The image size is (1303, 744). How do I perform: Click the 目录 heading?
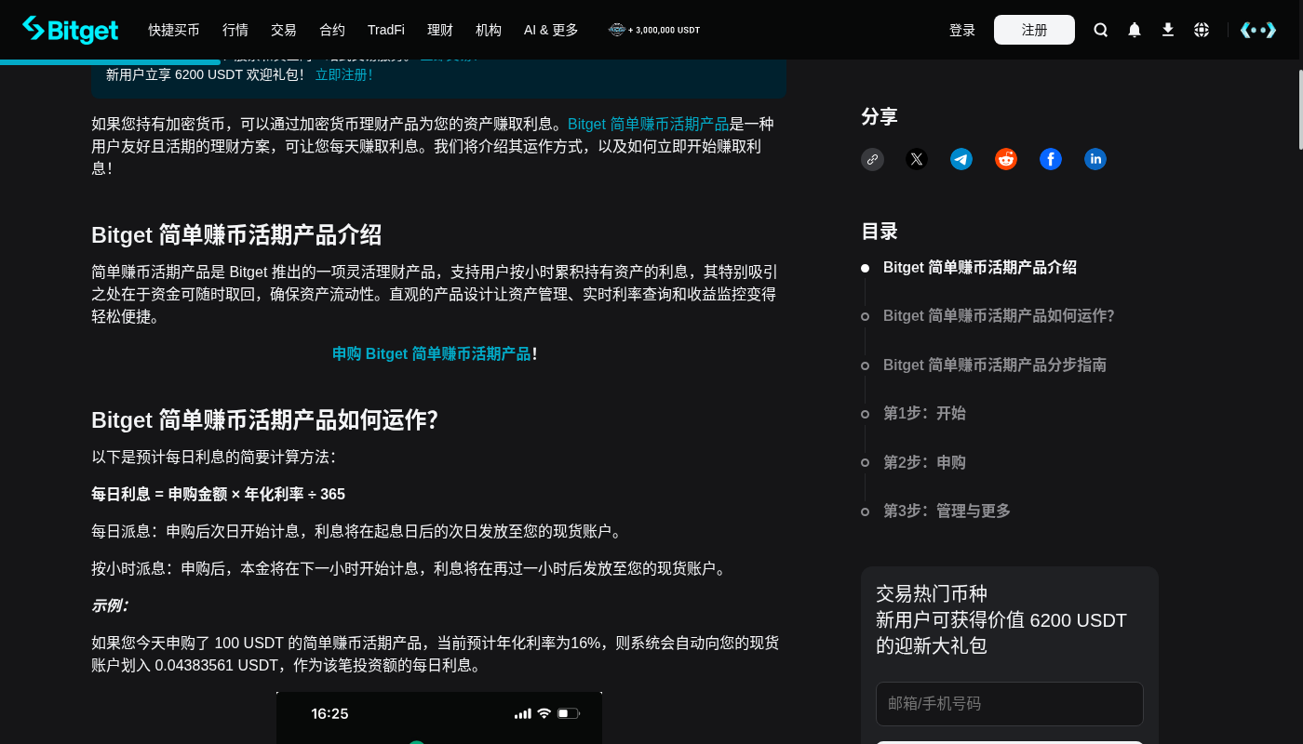click(880, 231)
